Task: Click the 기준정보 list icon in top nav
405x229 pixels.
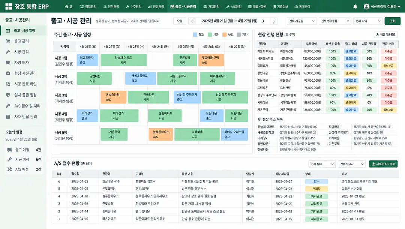Action: coord(274,7)
